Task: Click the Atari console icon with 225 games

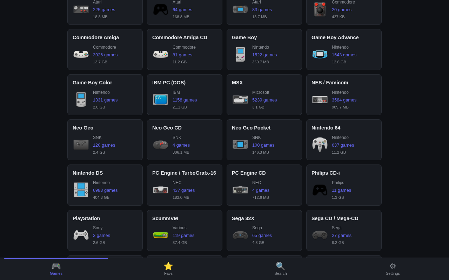Action: [81, 9]
